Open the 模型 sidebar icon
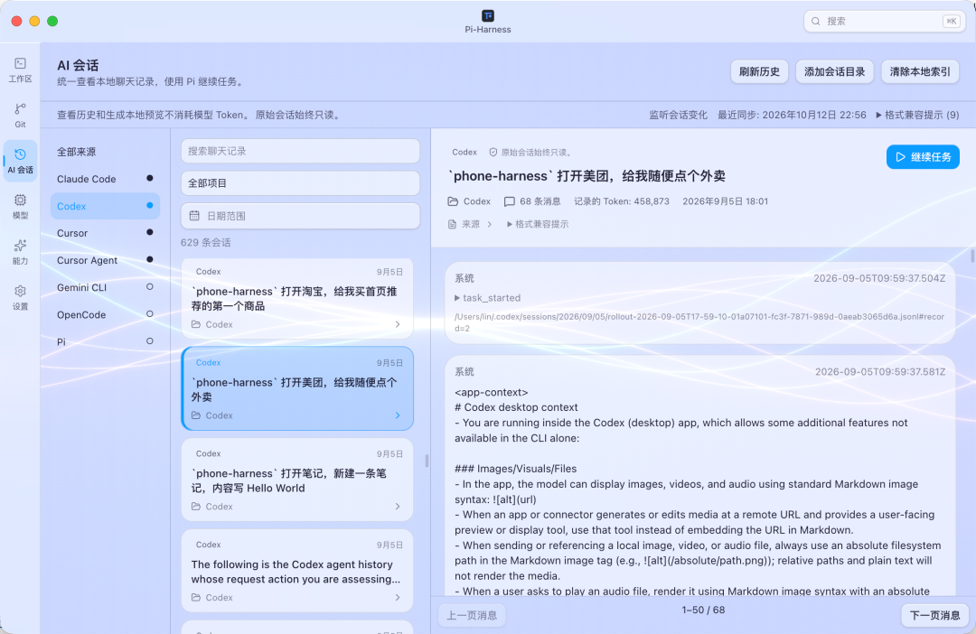Viewport: 976px width, 634px height. point(20,207)
